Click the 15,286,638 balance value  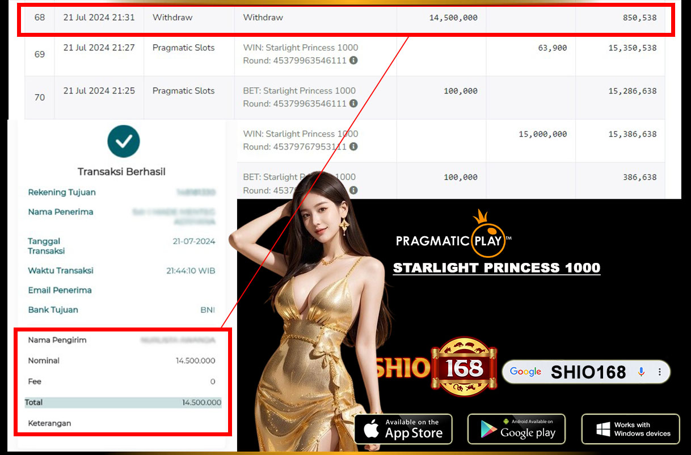[x=633, y=91]
